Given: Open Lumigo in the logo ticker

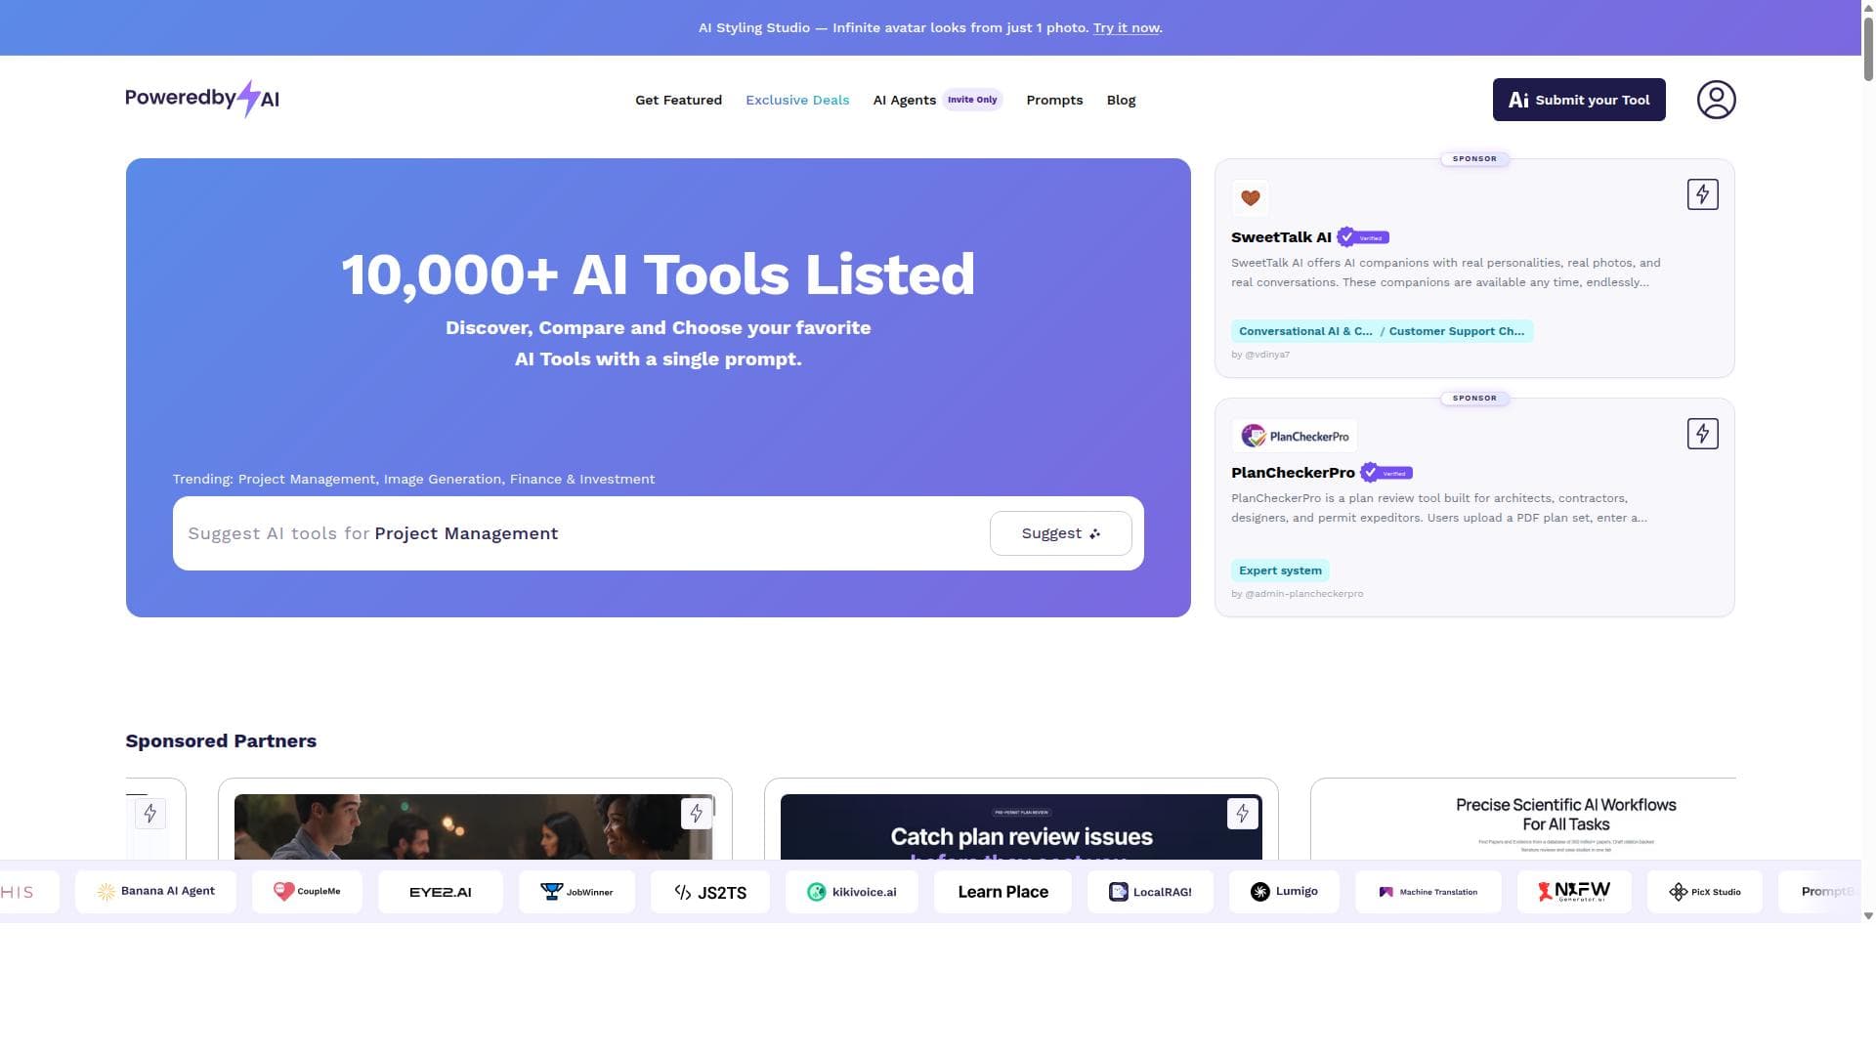Looking at the screenshot, I should pyautogui.click(x=1284, y=892).
